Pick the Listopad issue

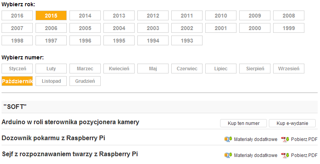pyautogui.click(x=51, y=81)
